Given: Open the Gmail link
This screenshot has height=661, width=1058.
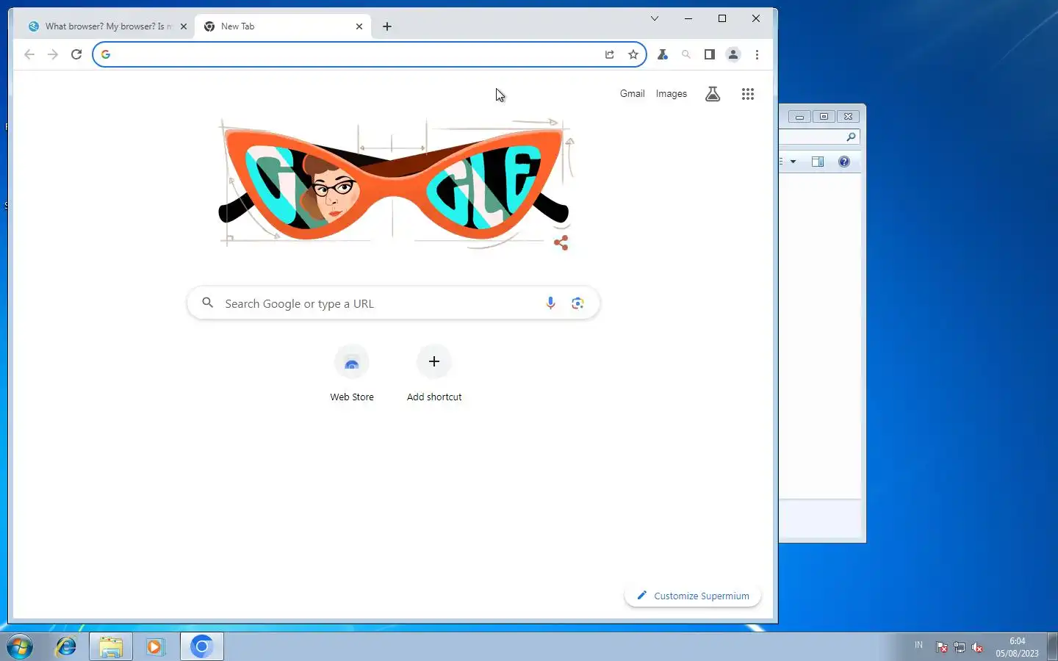Looking at the screenshot, I should click(632, 94).
